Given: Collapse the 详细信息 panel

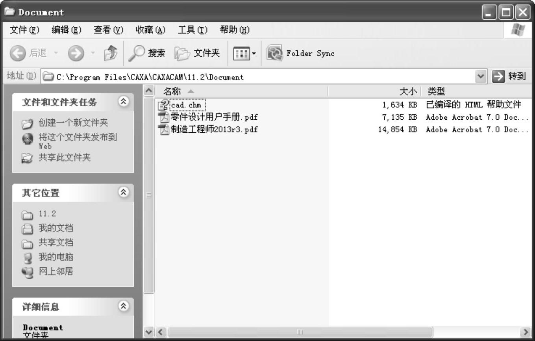Looking at the screenshot, I should click(124, 306).
